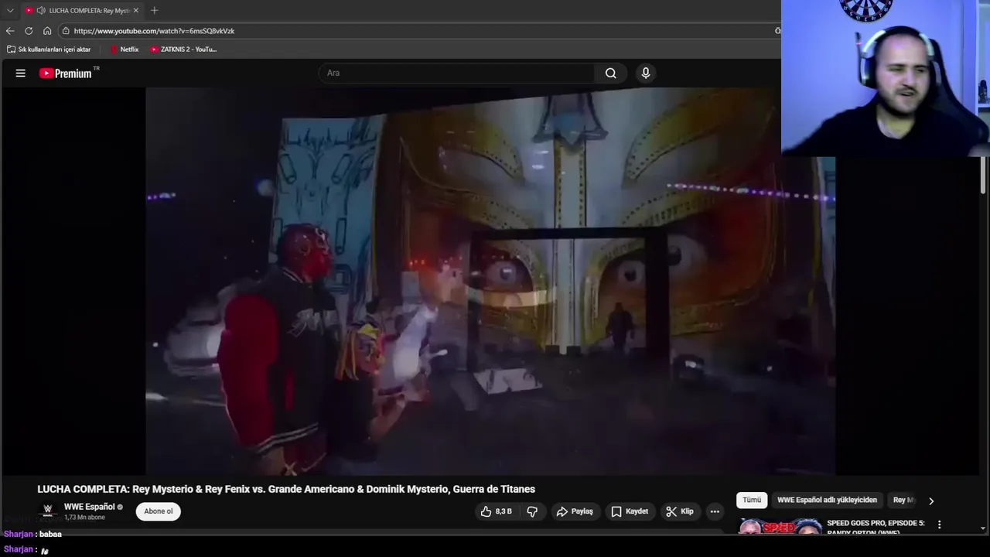Image resolution: width=990 pixels, height=557 pixels.
Task: Create a clip with Klip button
Action: point(680,511)
